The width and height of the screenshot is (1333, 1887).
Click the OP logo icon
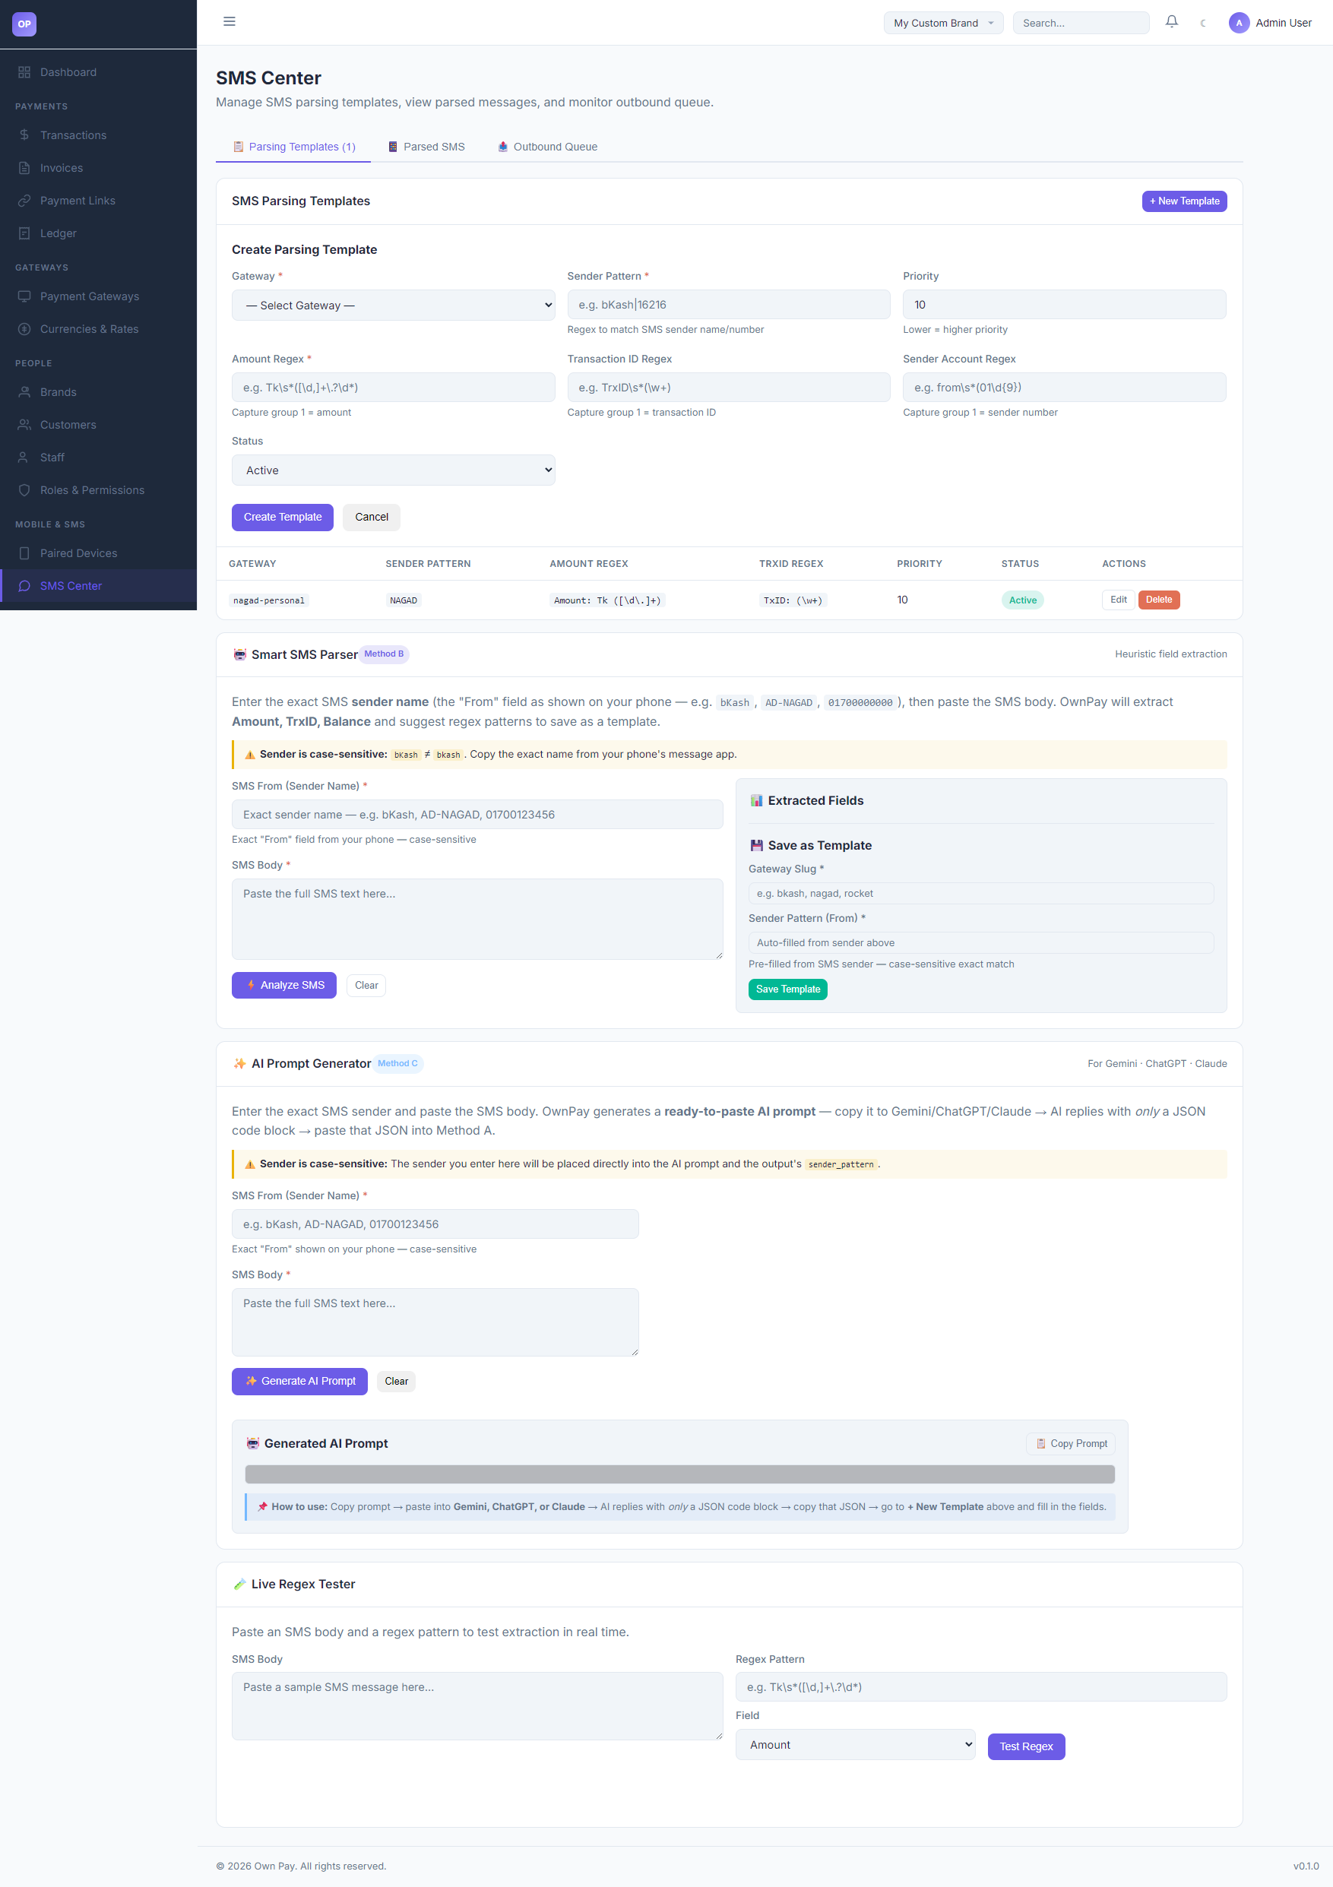[x=24, y=24]
